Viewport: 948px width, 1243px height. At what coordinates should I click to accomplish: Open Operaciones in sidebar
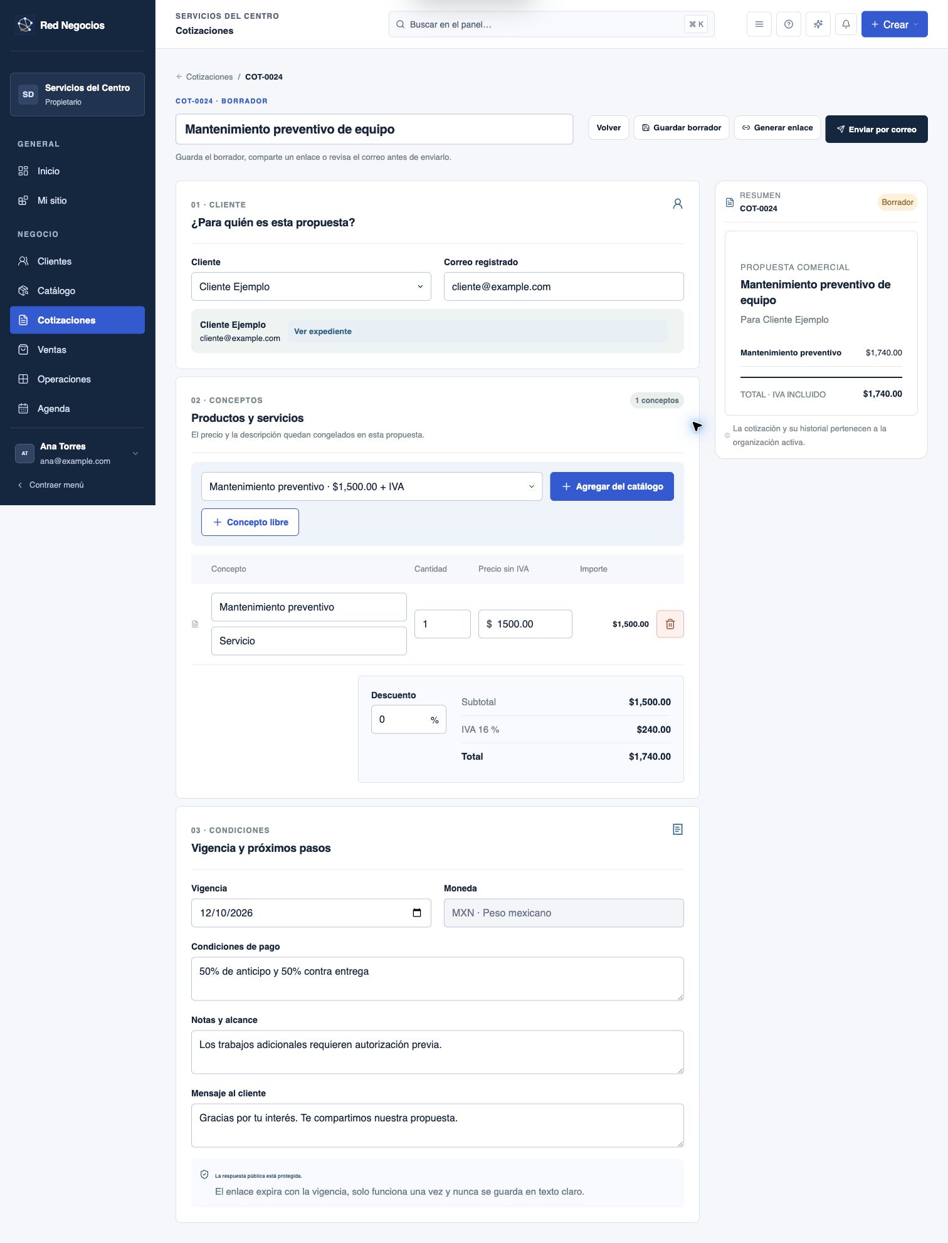(77, 379)
